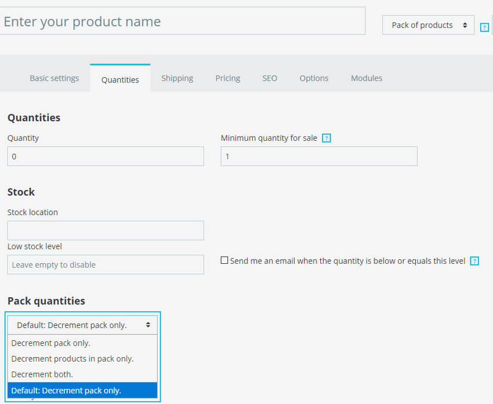493x404 pixels.
Task: Open the Pack quantities dropdown
Action: [x=82, y=325]
